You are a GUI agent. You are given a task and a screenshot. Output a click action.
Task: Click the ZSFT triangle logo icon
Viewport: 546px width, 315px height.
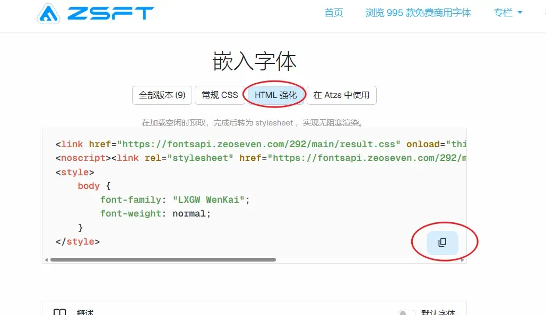pyautogui.click(x=50, y=14)
